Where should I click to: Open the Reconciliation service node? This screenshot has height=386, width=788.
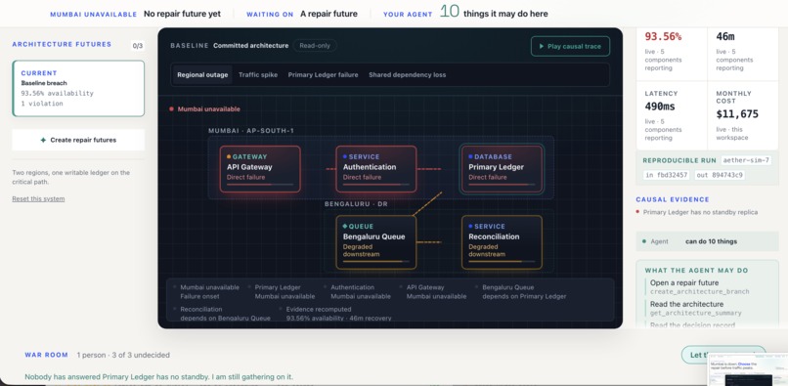click(503, 242)
